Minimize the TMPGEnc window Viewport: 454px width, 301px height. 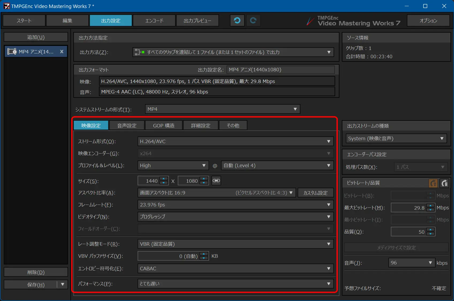[407, 6]
